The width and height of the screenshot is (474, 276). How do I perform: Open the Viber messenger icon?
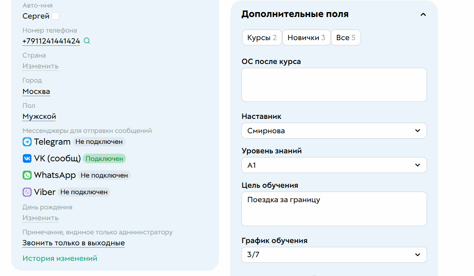click(x=26, y=192)
